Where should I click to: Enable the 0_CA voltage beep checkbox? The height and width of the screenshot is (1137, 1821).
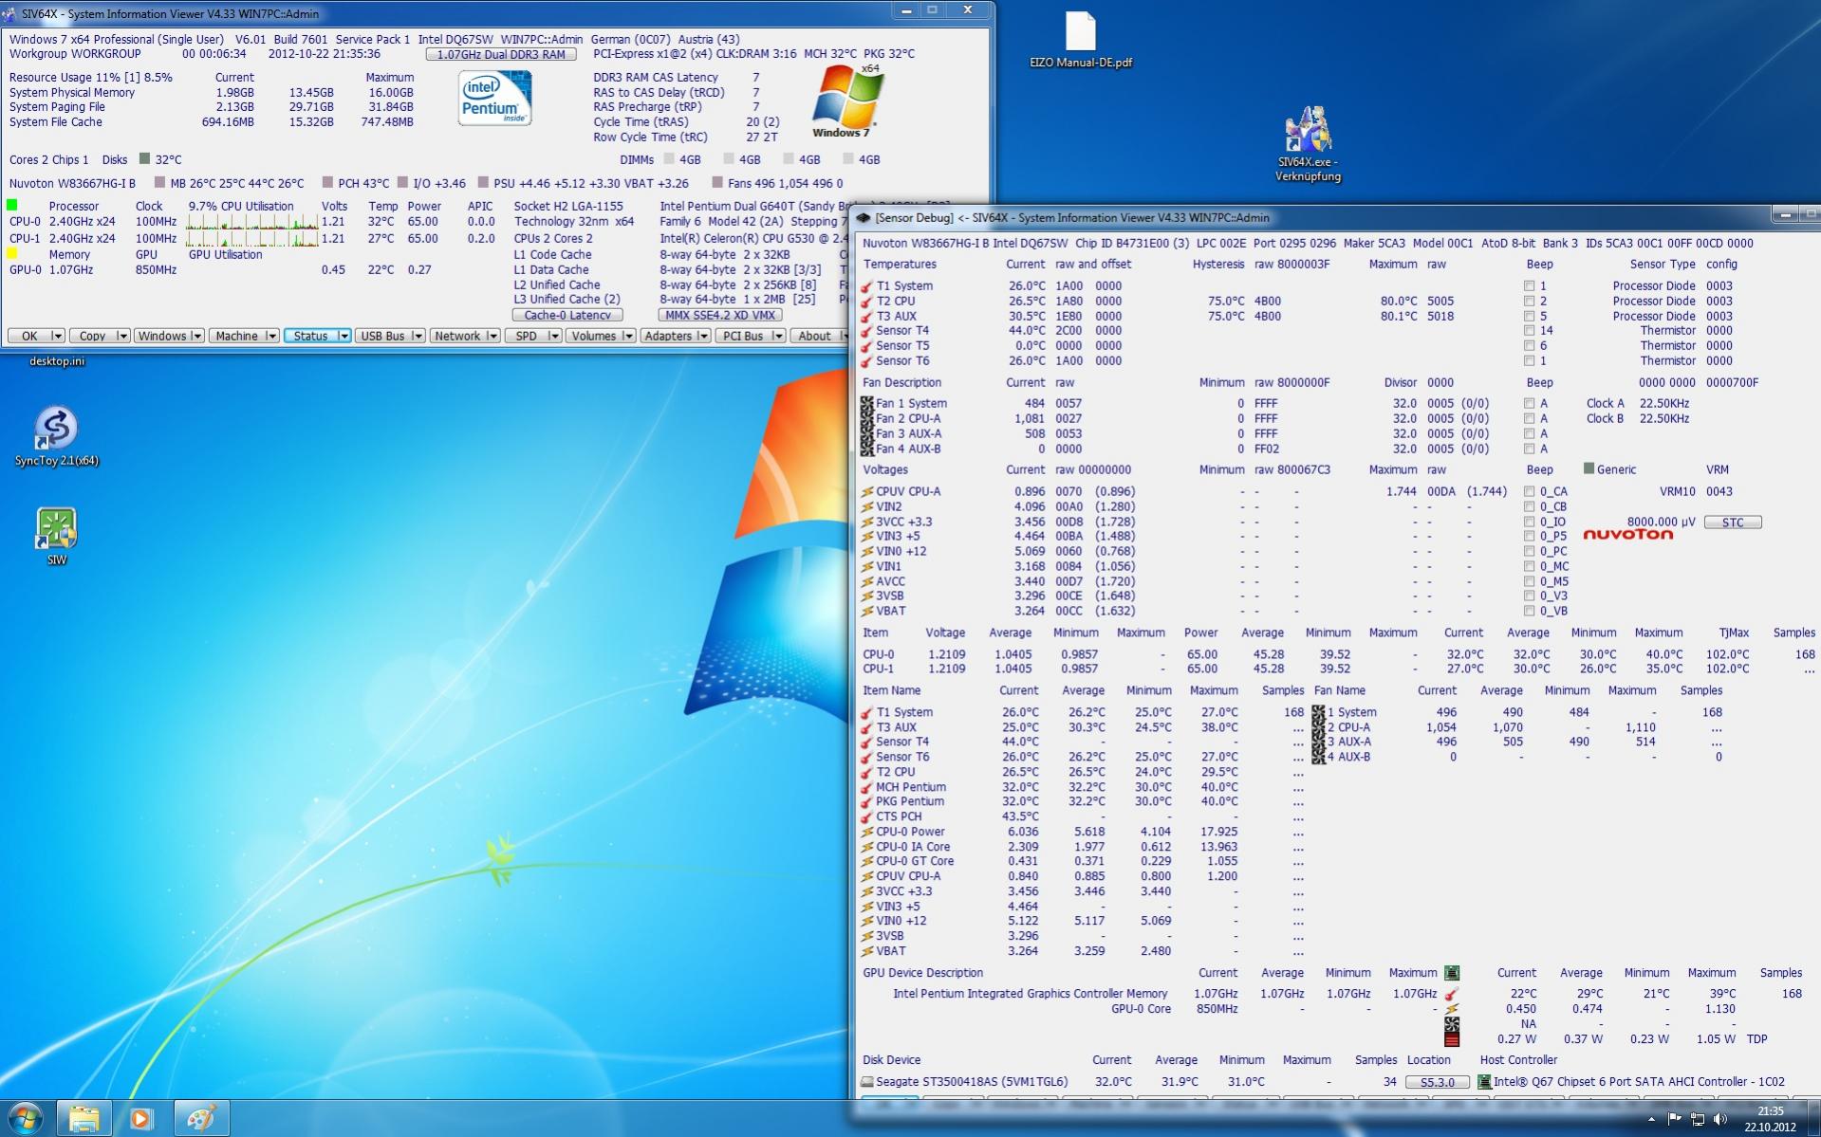click(1529, 492)
